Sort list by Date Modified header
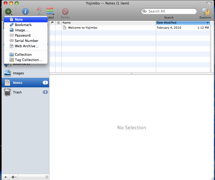The height and width of the screenshot is (180, 215). click(183, 23)
